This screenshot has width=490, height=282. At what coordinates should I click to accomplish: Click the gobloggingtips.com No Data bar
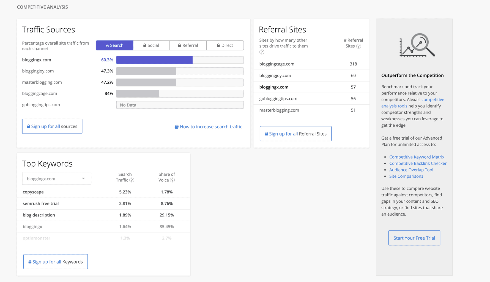[180, 105]
